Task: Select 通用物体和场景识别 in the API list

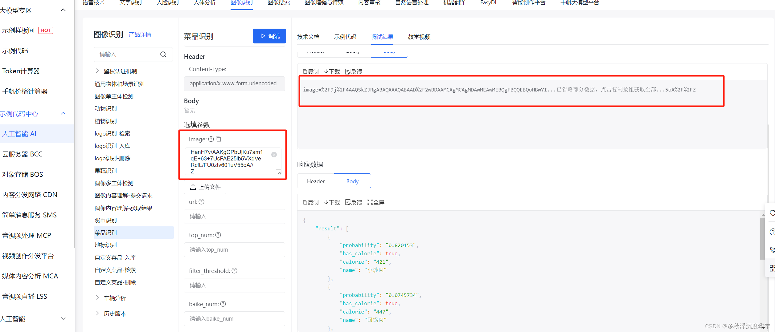Action: point(120,84)
